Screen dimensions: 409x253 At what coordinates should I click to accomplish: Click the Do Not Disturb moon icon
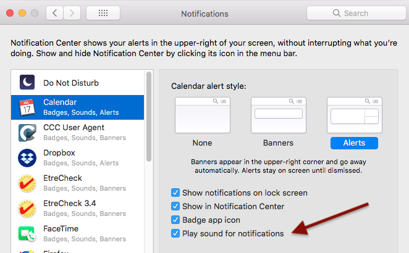coord(27,82)
